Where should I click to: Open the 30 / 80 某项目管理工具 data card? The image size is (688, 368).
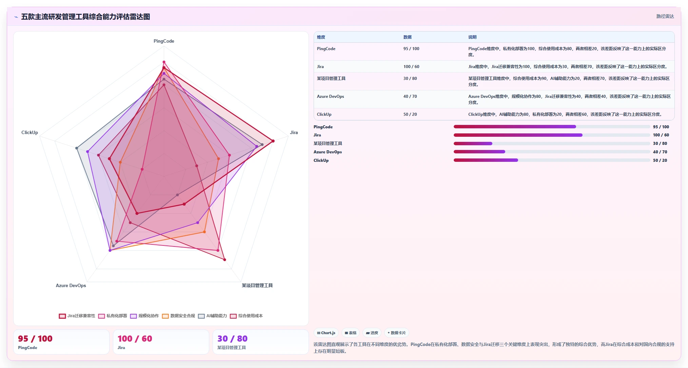pyautogui.click(x=260, y=342)
